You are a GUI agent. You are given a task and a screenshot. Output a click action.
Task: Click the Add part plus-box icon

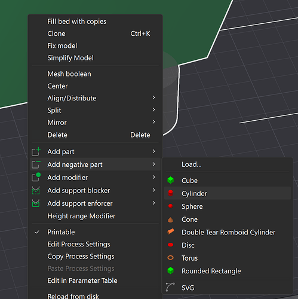click(36, 152)
